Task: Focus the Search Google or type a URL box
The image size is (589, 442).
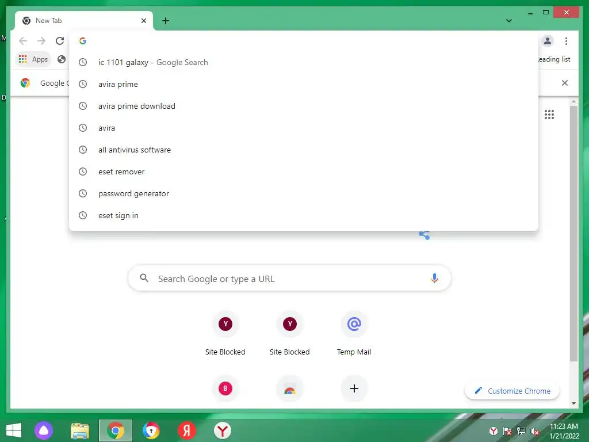Action: pos(290,278)
